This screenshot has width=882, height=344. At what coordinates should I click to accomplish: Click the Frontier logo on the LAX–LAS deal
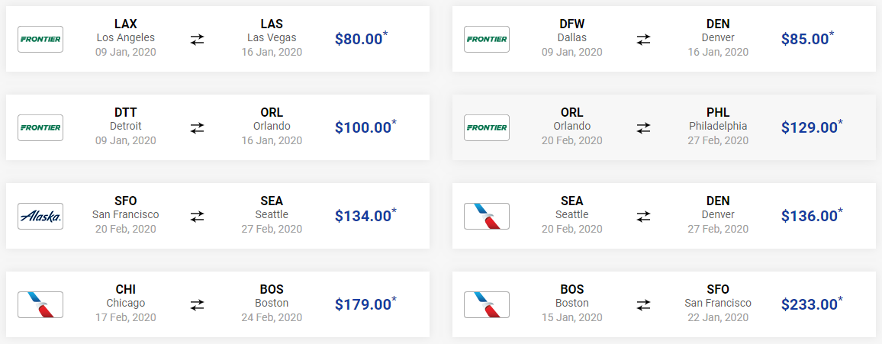pos(40,40)
